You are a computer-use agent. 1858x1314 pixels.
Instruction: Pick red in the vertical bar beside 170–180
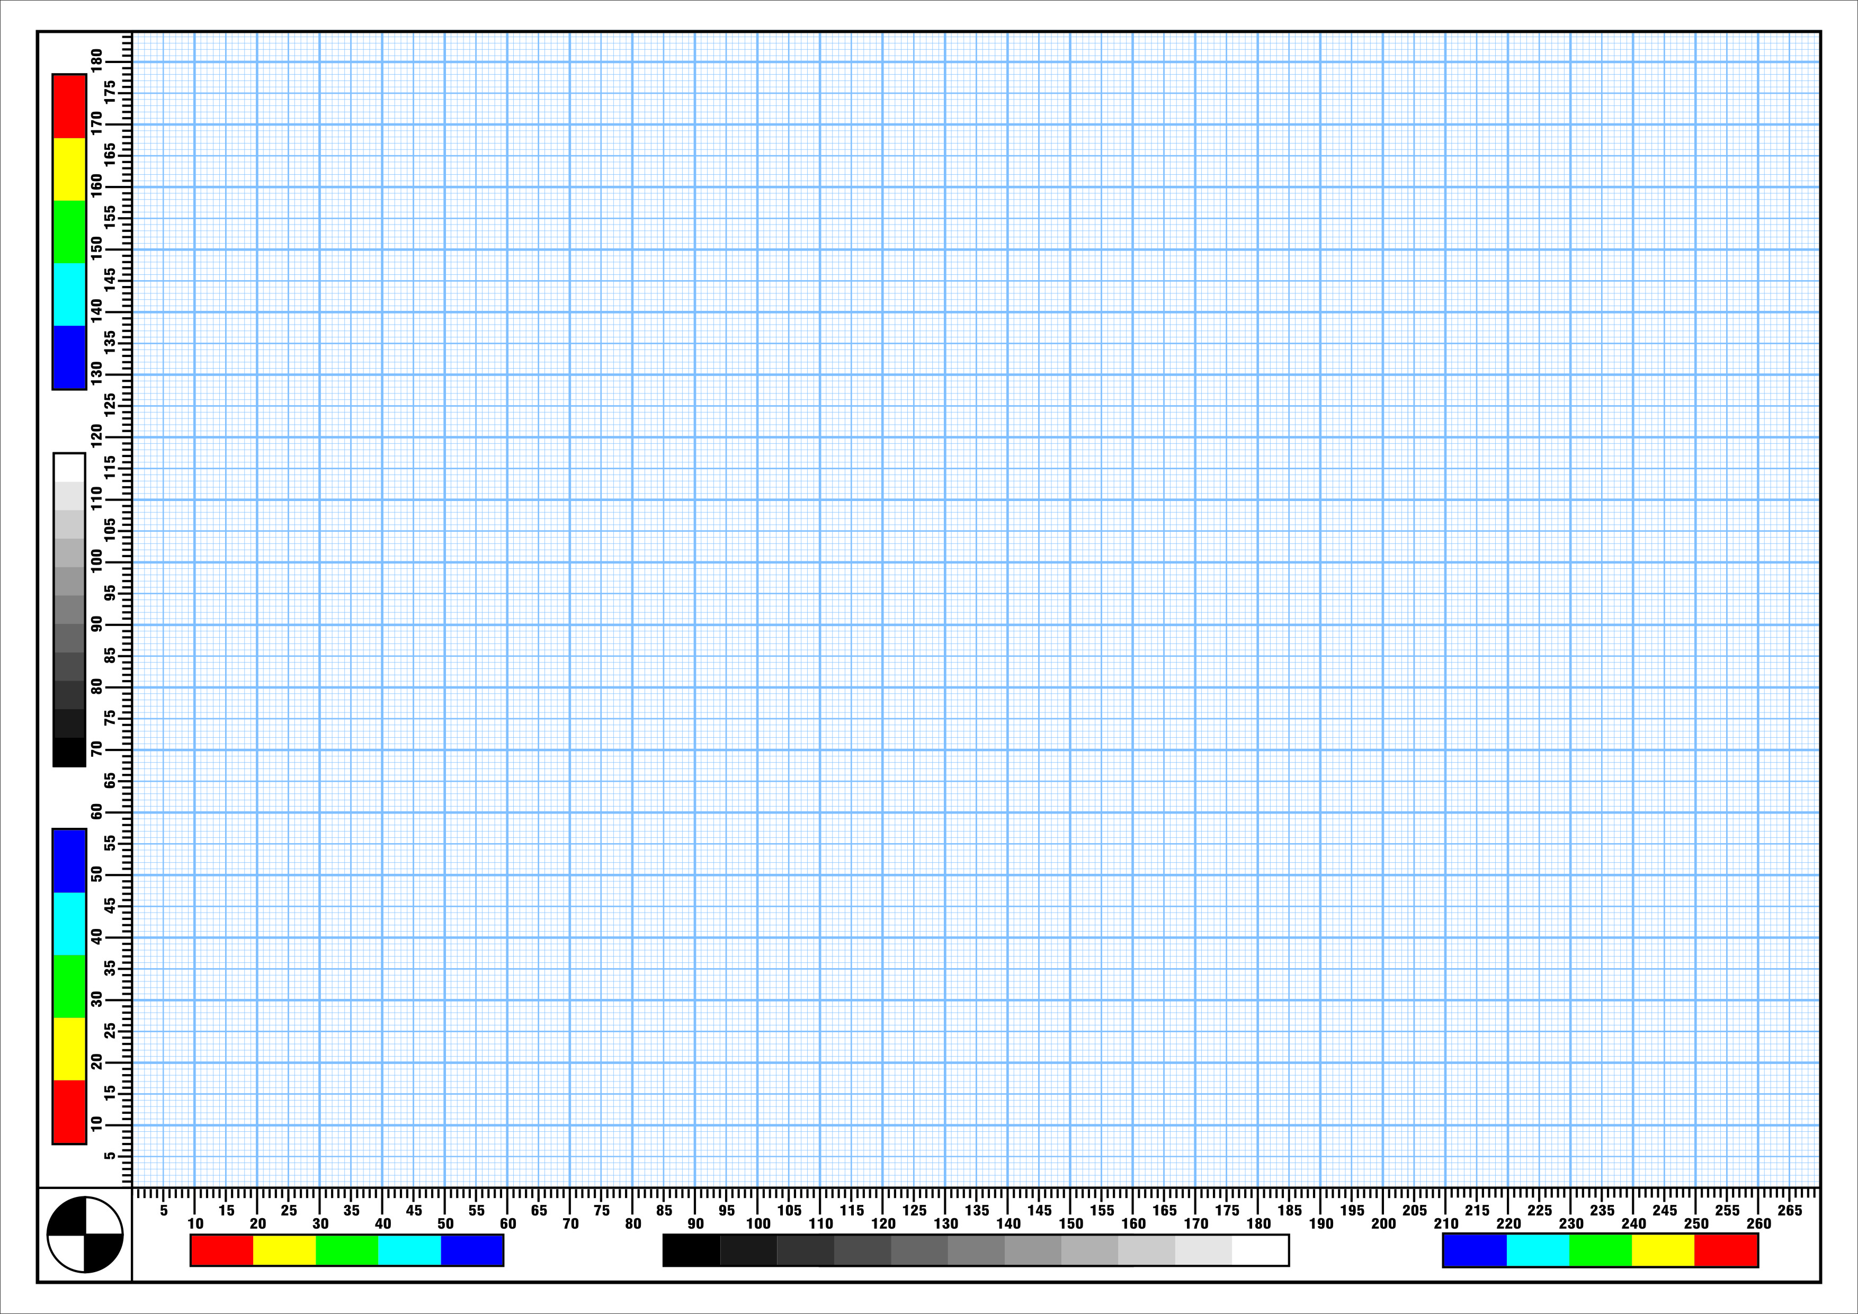69,107
